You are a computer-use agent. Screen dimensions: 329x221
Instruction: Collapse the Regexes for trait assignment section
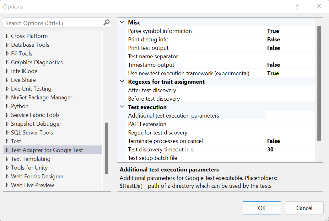pos(122,81)
